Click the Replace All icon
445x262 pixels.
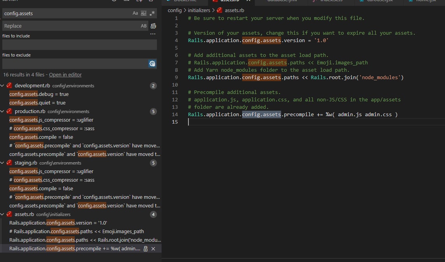[153, 26]
